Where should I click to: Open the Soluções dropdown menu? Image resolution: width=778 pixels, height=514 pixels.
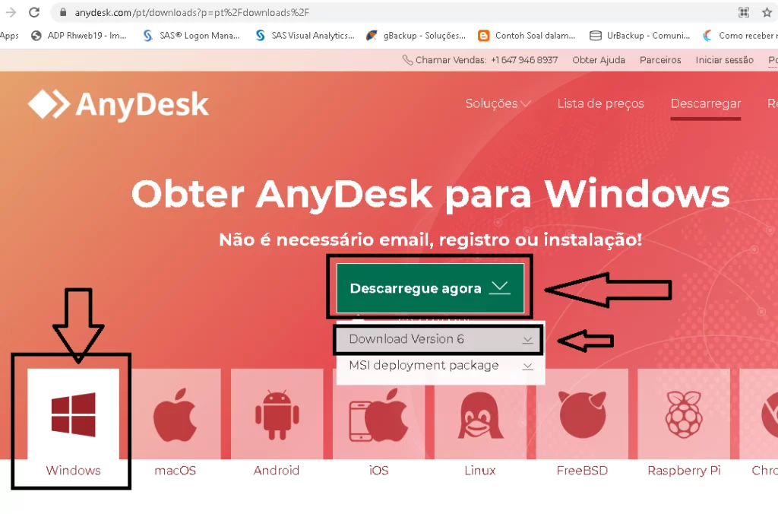click(498, 103)
